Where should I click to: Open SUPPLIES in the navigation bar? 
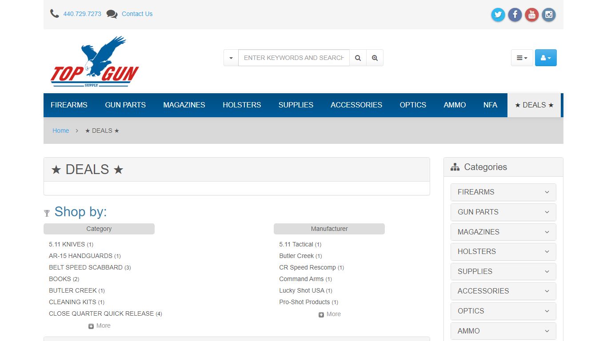(x=296, y=105)
